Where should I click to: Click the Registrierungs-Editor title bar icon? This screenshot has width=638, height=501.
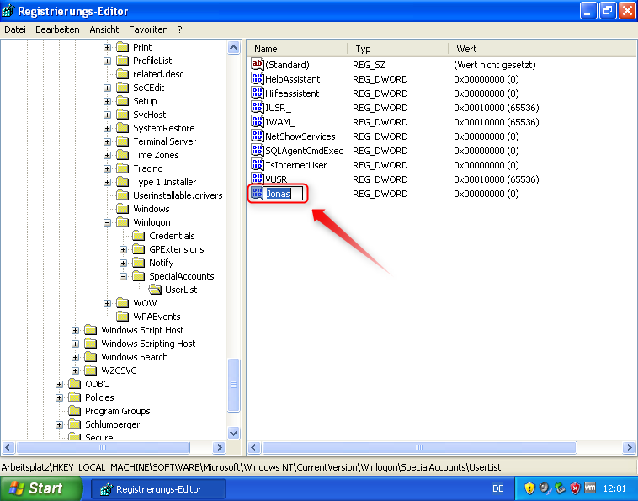[8, 11]
